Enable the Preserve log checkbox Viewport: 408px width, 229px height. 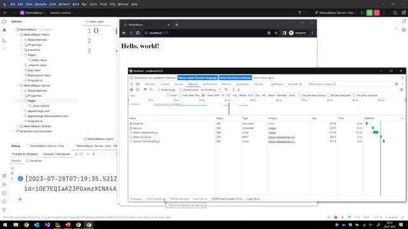pos(159,90)
